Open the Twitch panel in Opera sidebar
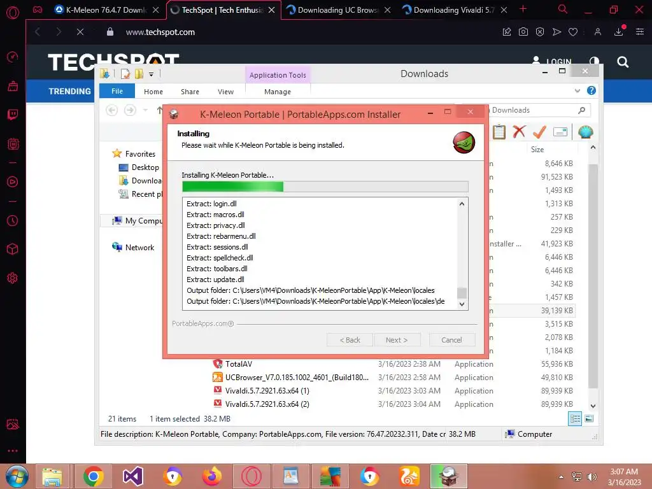The height and width of the screenshot is (489, 652). 13,115
